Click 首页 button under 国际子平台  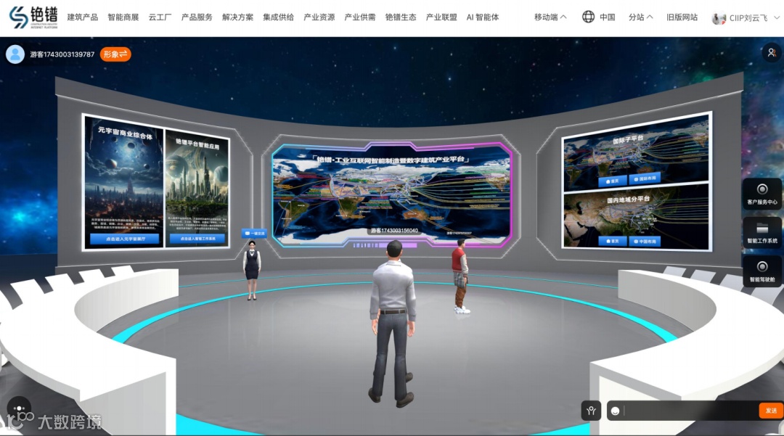coord(613,181)
